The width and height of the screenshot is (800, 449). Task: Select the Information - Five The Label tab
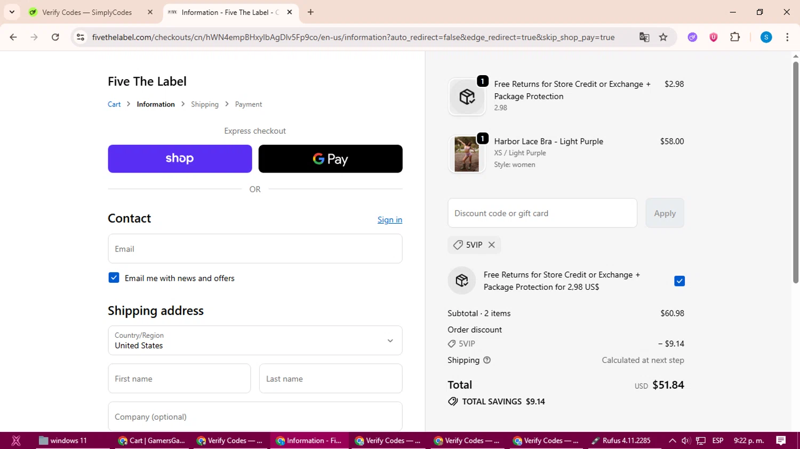(x=230, y=12)
